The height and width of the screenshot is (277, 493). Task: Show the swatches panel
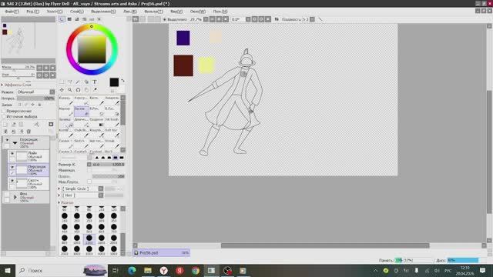click(92, 19)
